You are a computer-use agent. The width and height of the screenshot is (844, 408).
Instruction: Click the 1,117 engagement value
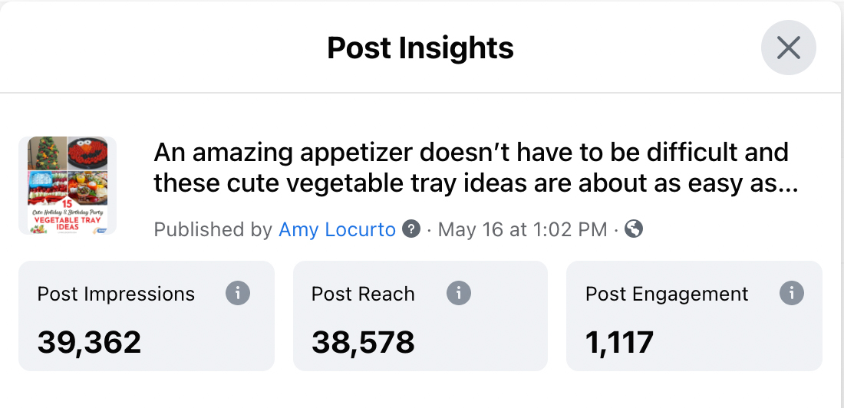pos(619,342)
